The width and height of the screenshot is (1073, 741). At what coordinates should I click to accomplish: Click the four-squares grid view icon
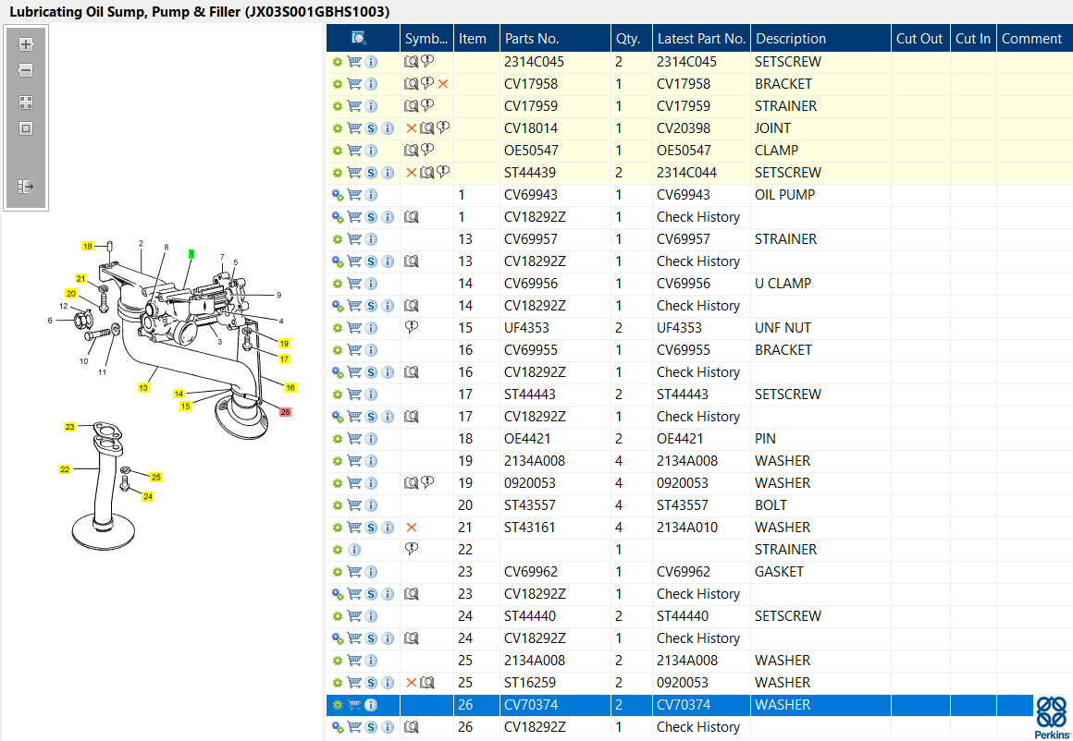click(26, 103)
